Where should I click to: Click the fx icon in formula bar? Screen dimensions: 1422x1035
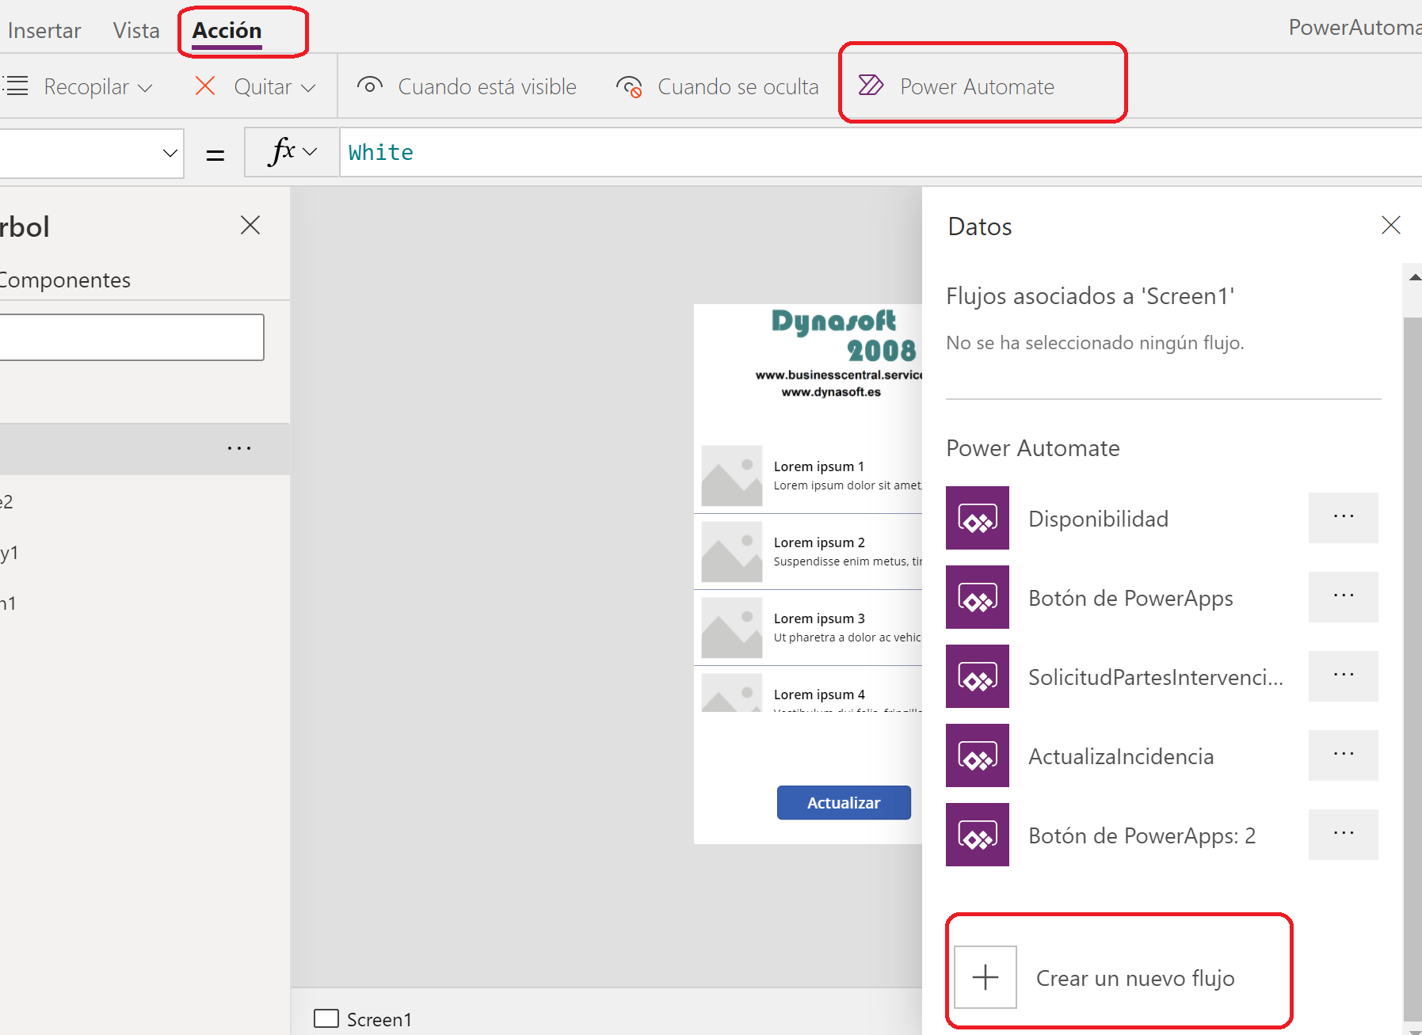[x=283, y=151]
